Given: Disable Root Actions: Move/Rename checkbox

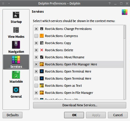Looking at the screenshot, I should 36,57.
